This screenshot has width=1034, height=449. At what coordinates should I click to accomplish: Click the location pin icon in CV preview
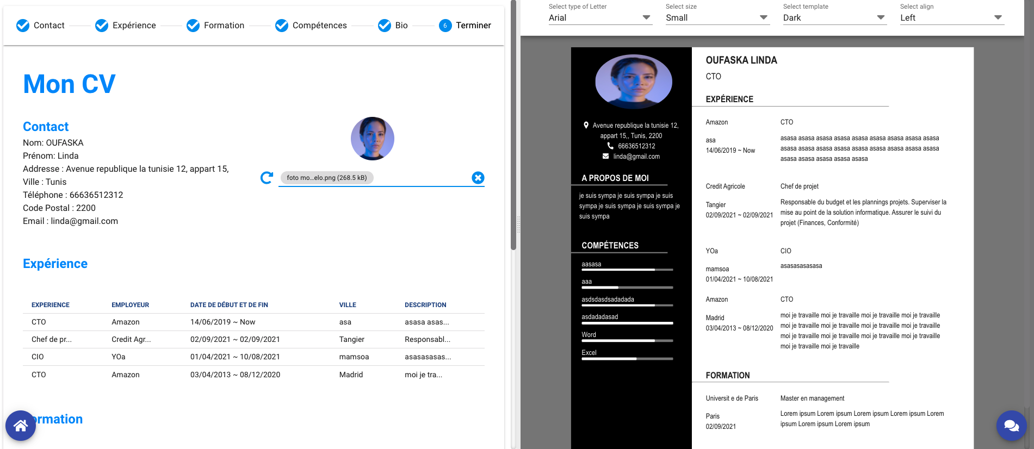coord(586,125)
